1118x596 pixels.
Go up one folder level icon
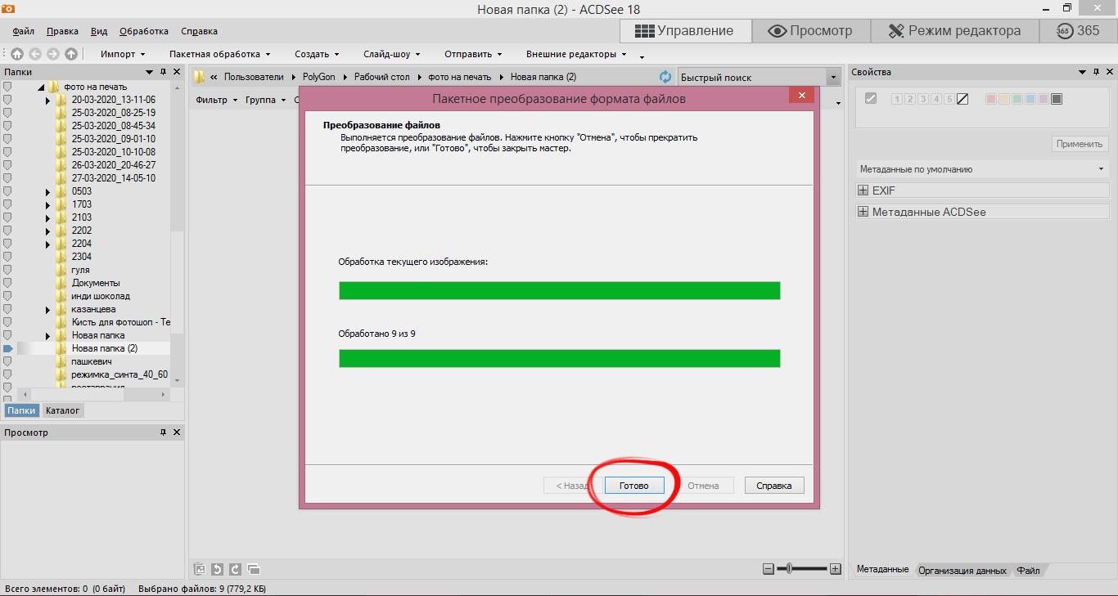click(71, 54)
